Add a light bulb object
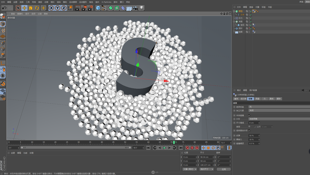The width and height of the screenshot is (310, 175). click(x=142, y=8)
